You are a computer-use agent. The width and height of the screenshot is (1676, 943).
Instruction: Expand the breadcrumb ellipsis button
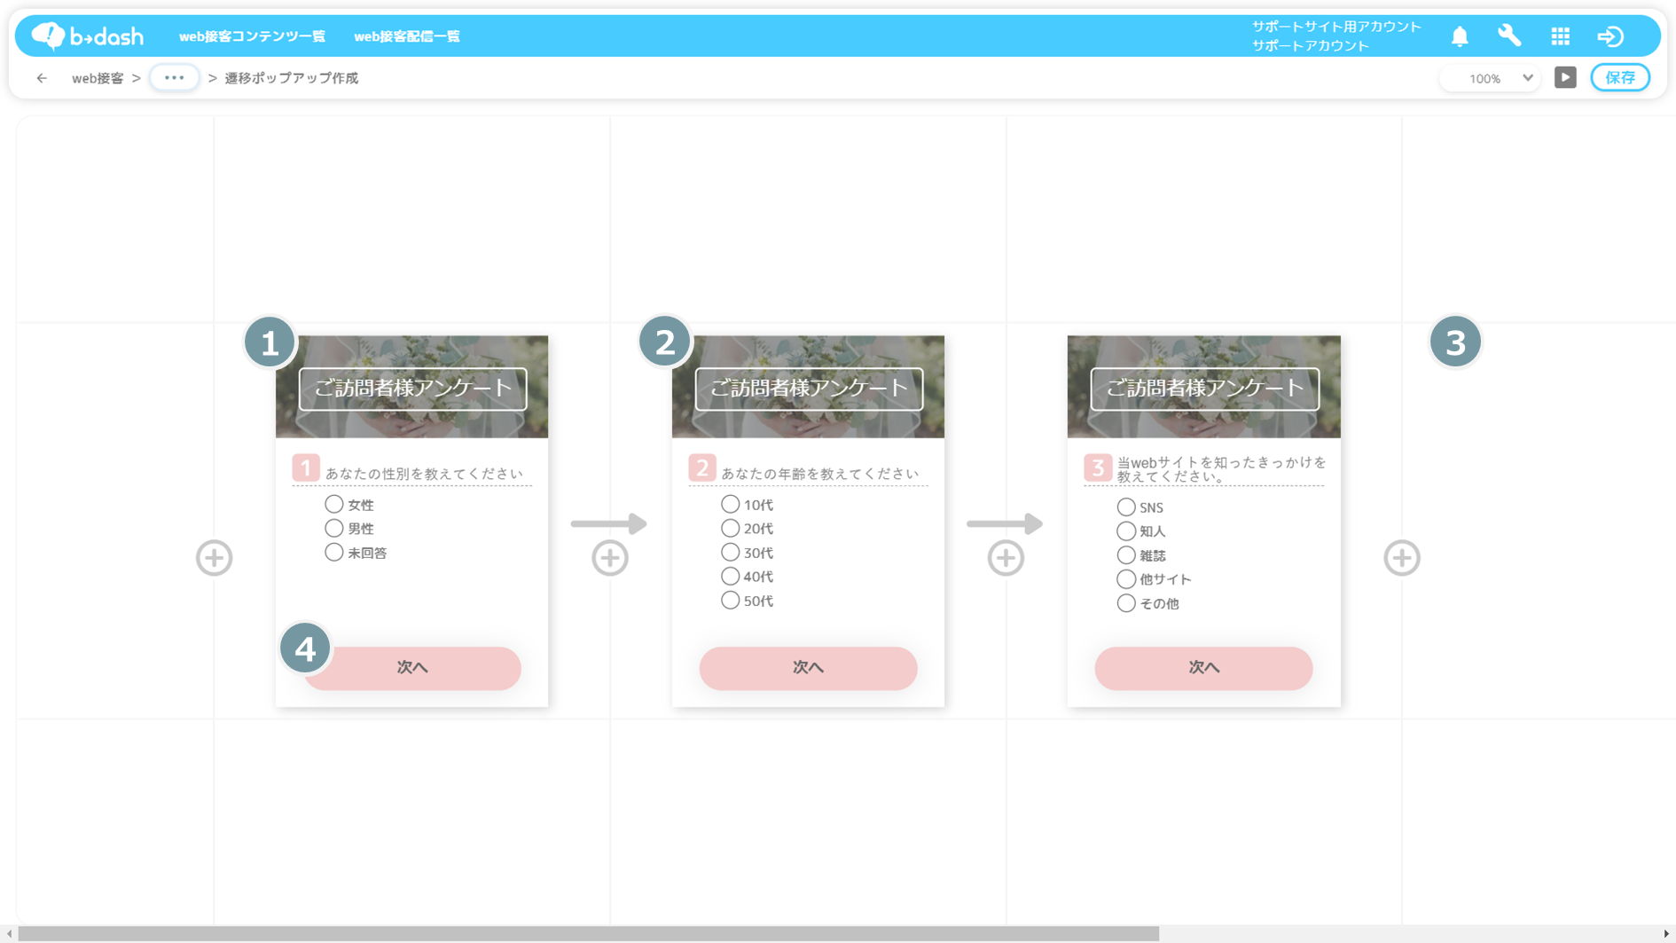coord(174,77)
